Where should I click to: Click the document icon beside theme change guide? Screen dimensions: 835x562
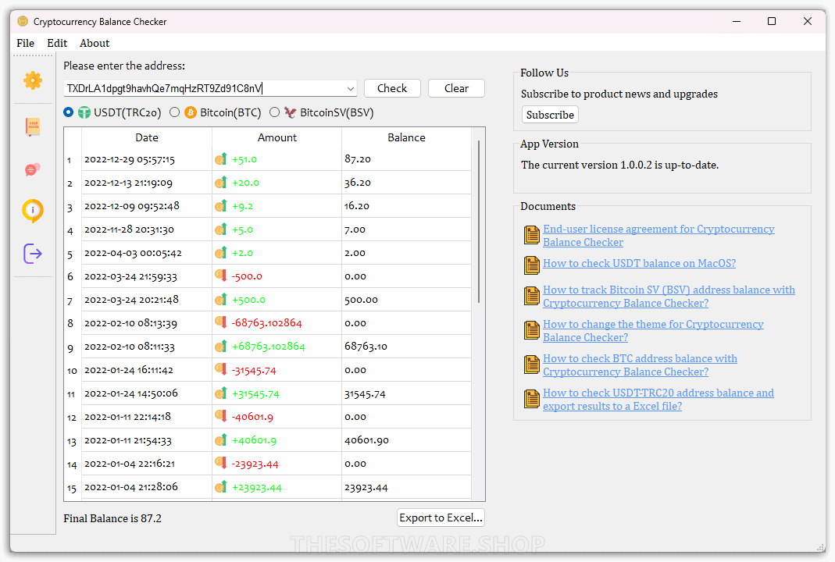(531, 330)
